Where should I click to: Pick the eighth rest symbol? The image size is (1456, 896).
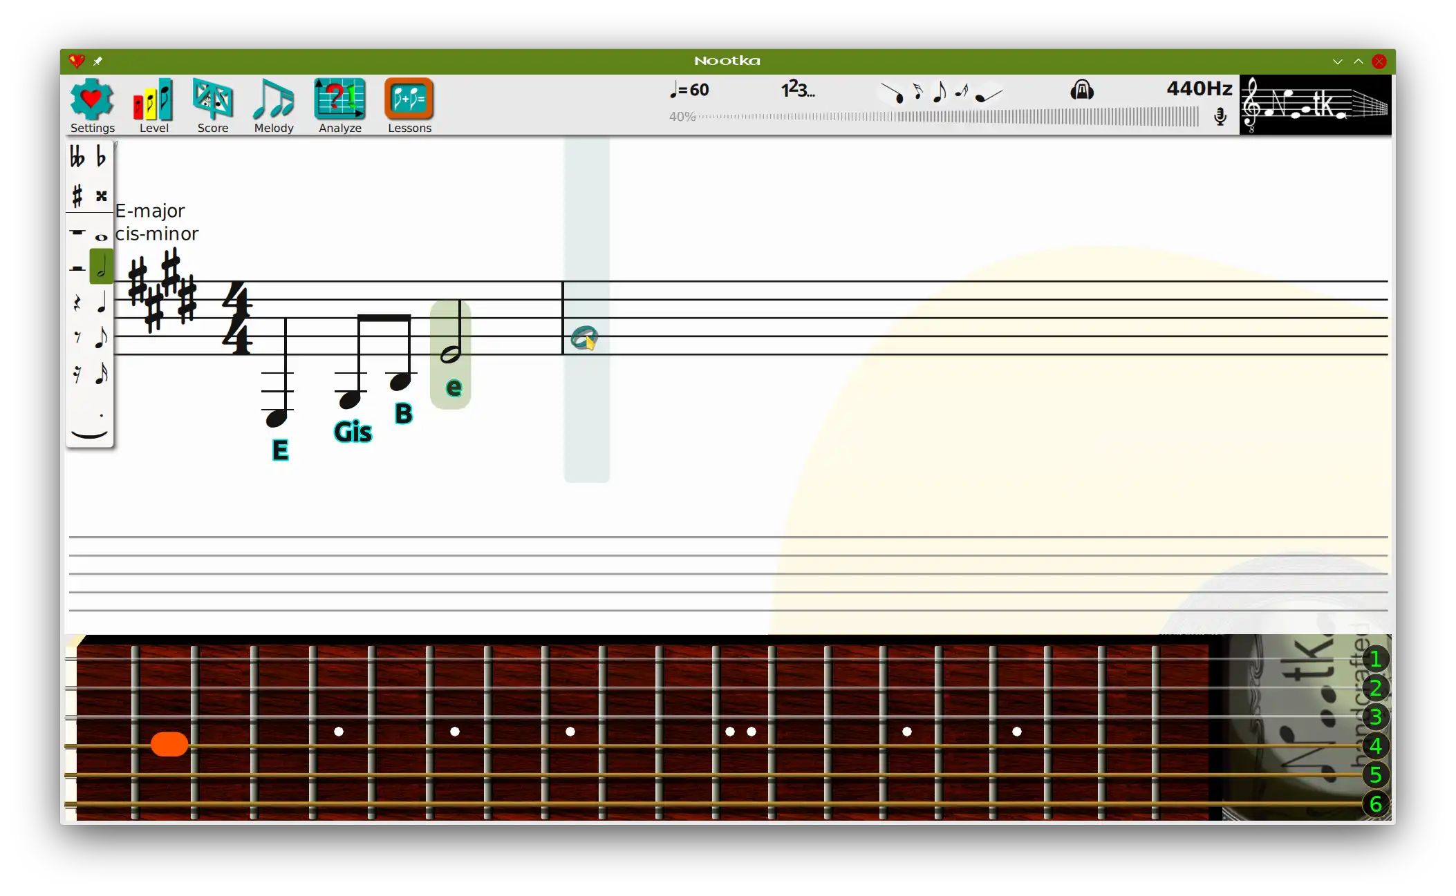tap(77, 337)
